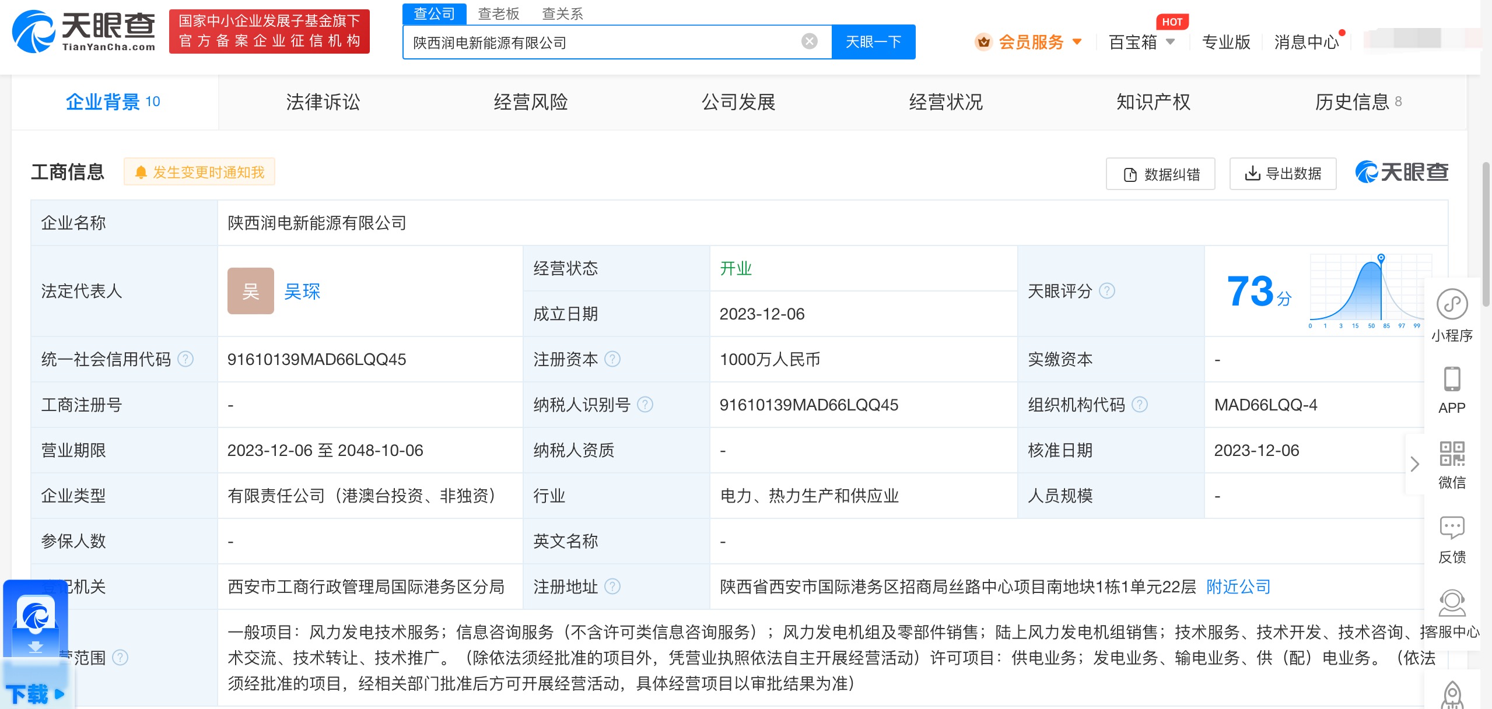Click the 有限责任公司 company type value

[364, 496]
